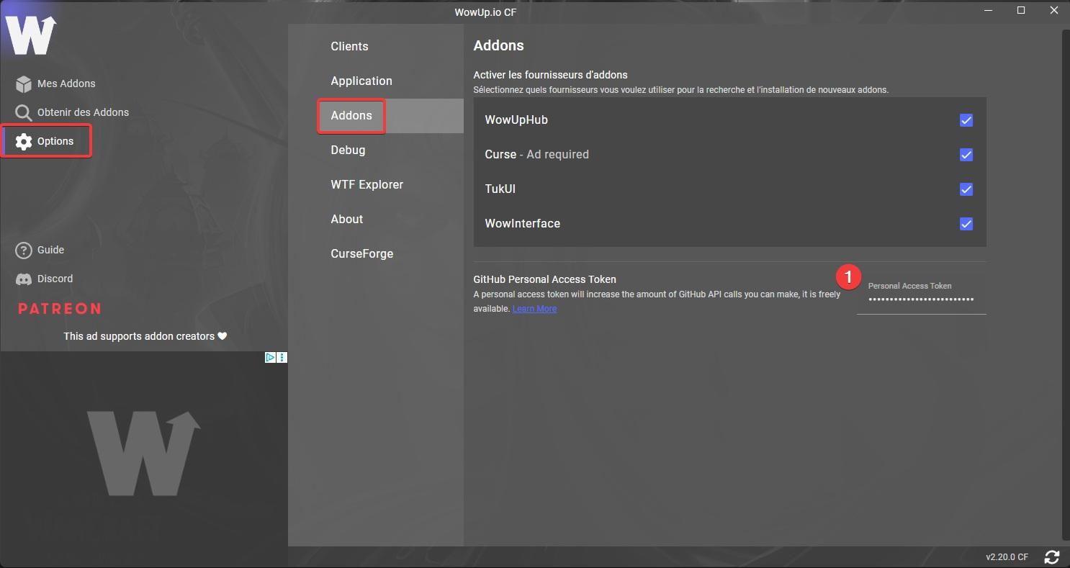Image resolution: width=1070 pixels, height=568 pixels.
Task: Click the v2.20.0 CF version text
Action: coord(1007,557)
